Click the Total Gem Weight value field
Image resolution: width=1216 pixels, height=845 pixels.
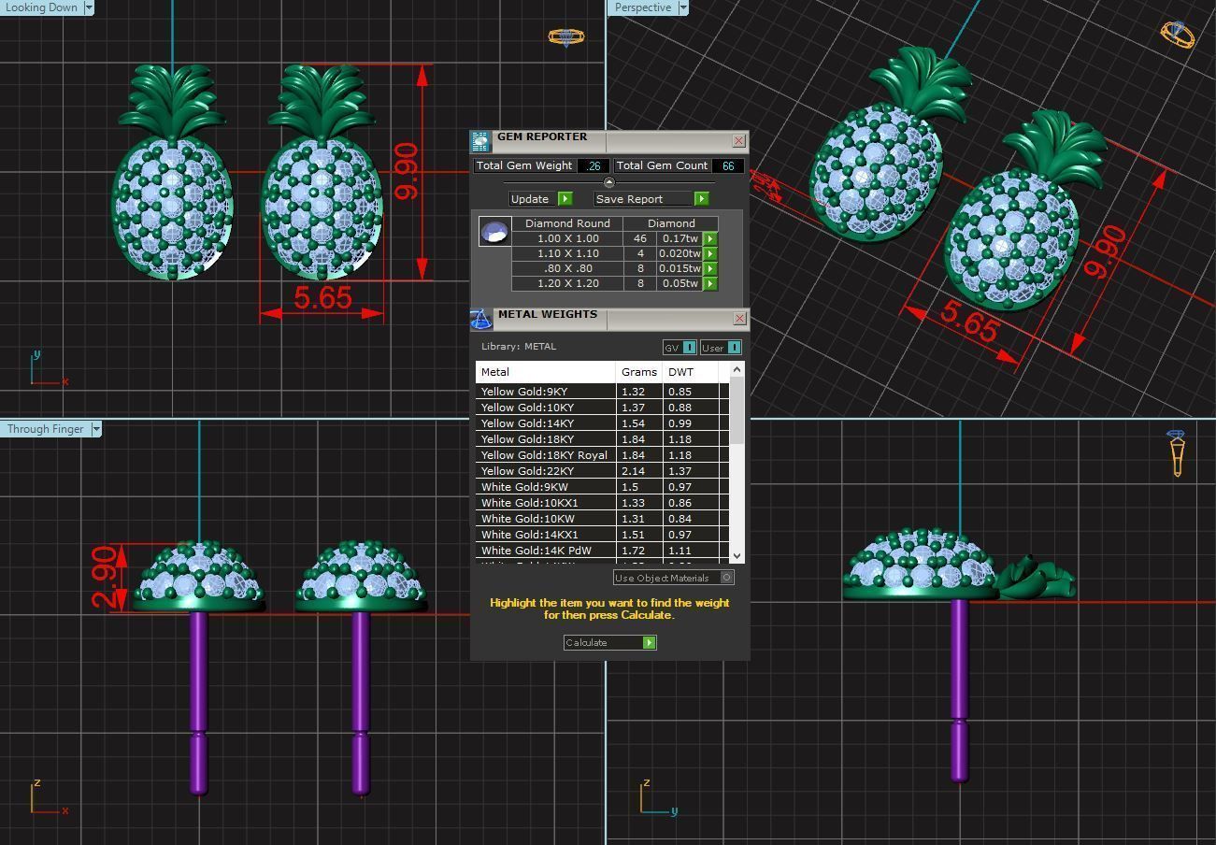tap(593, 165)
